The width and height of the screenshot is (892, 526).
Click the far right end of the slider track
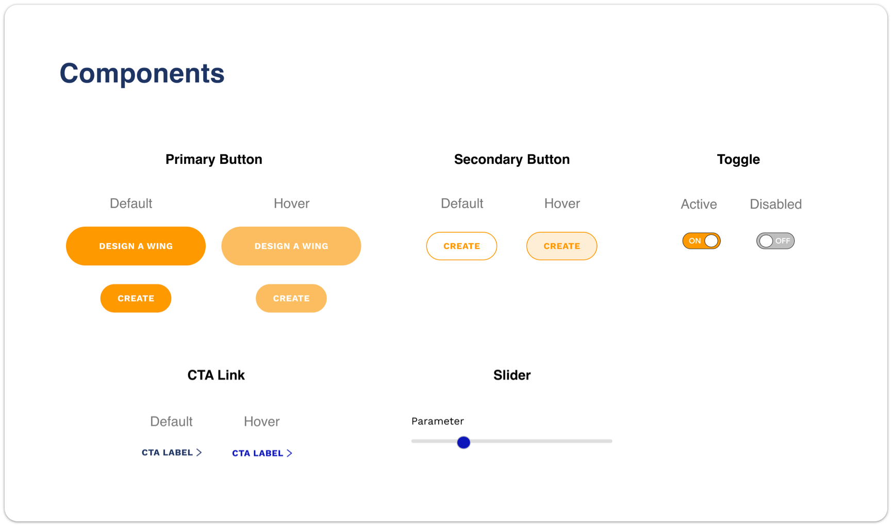[x=609, y=441]
